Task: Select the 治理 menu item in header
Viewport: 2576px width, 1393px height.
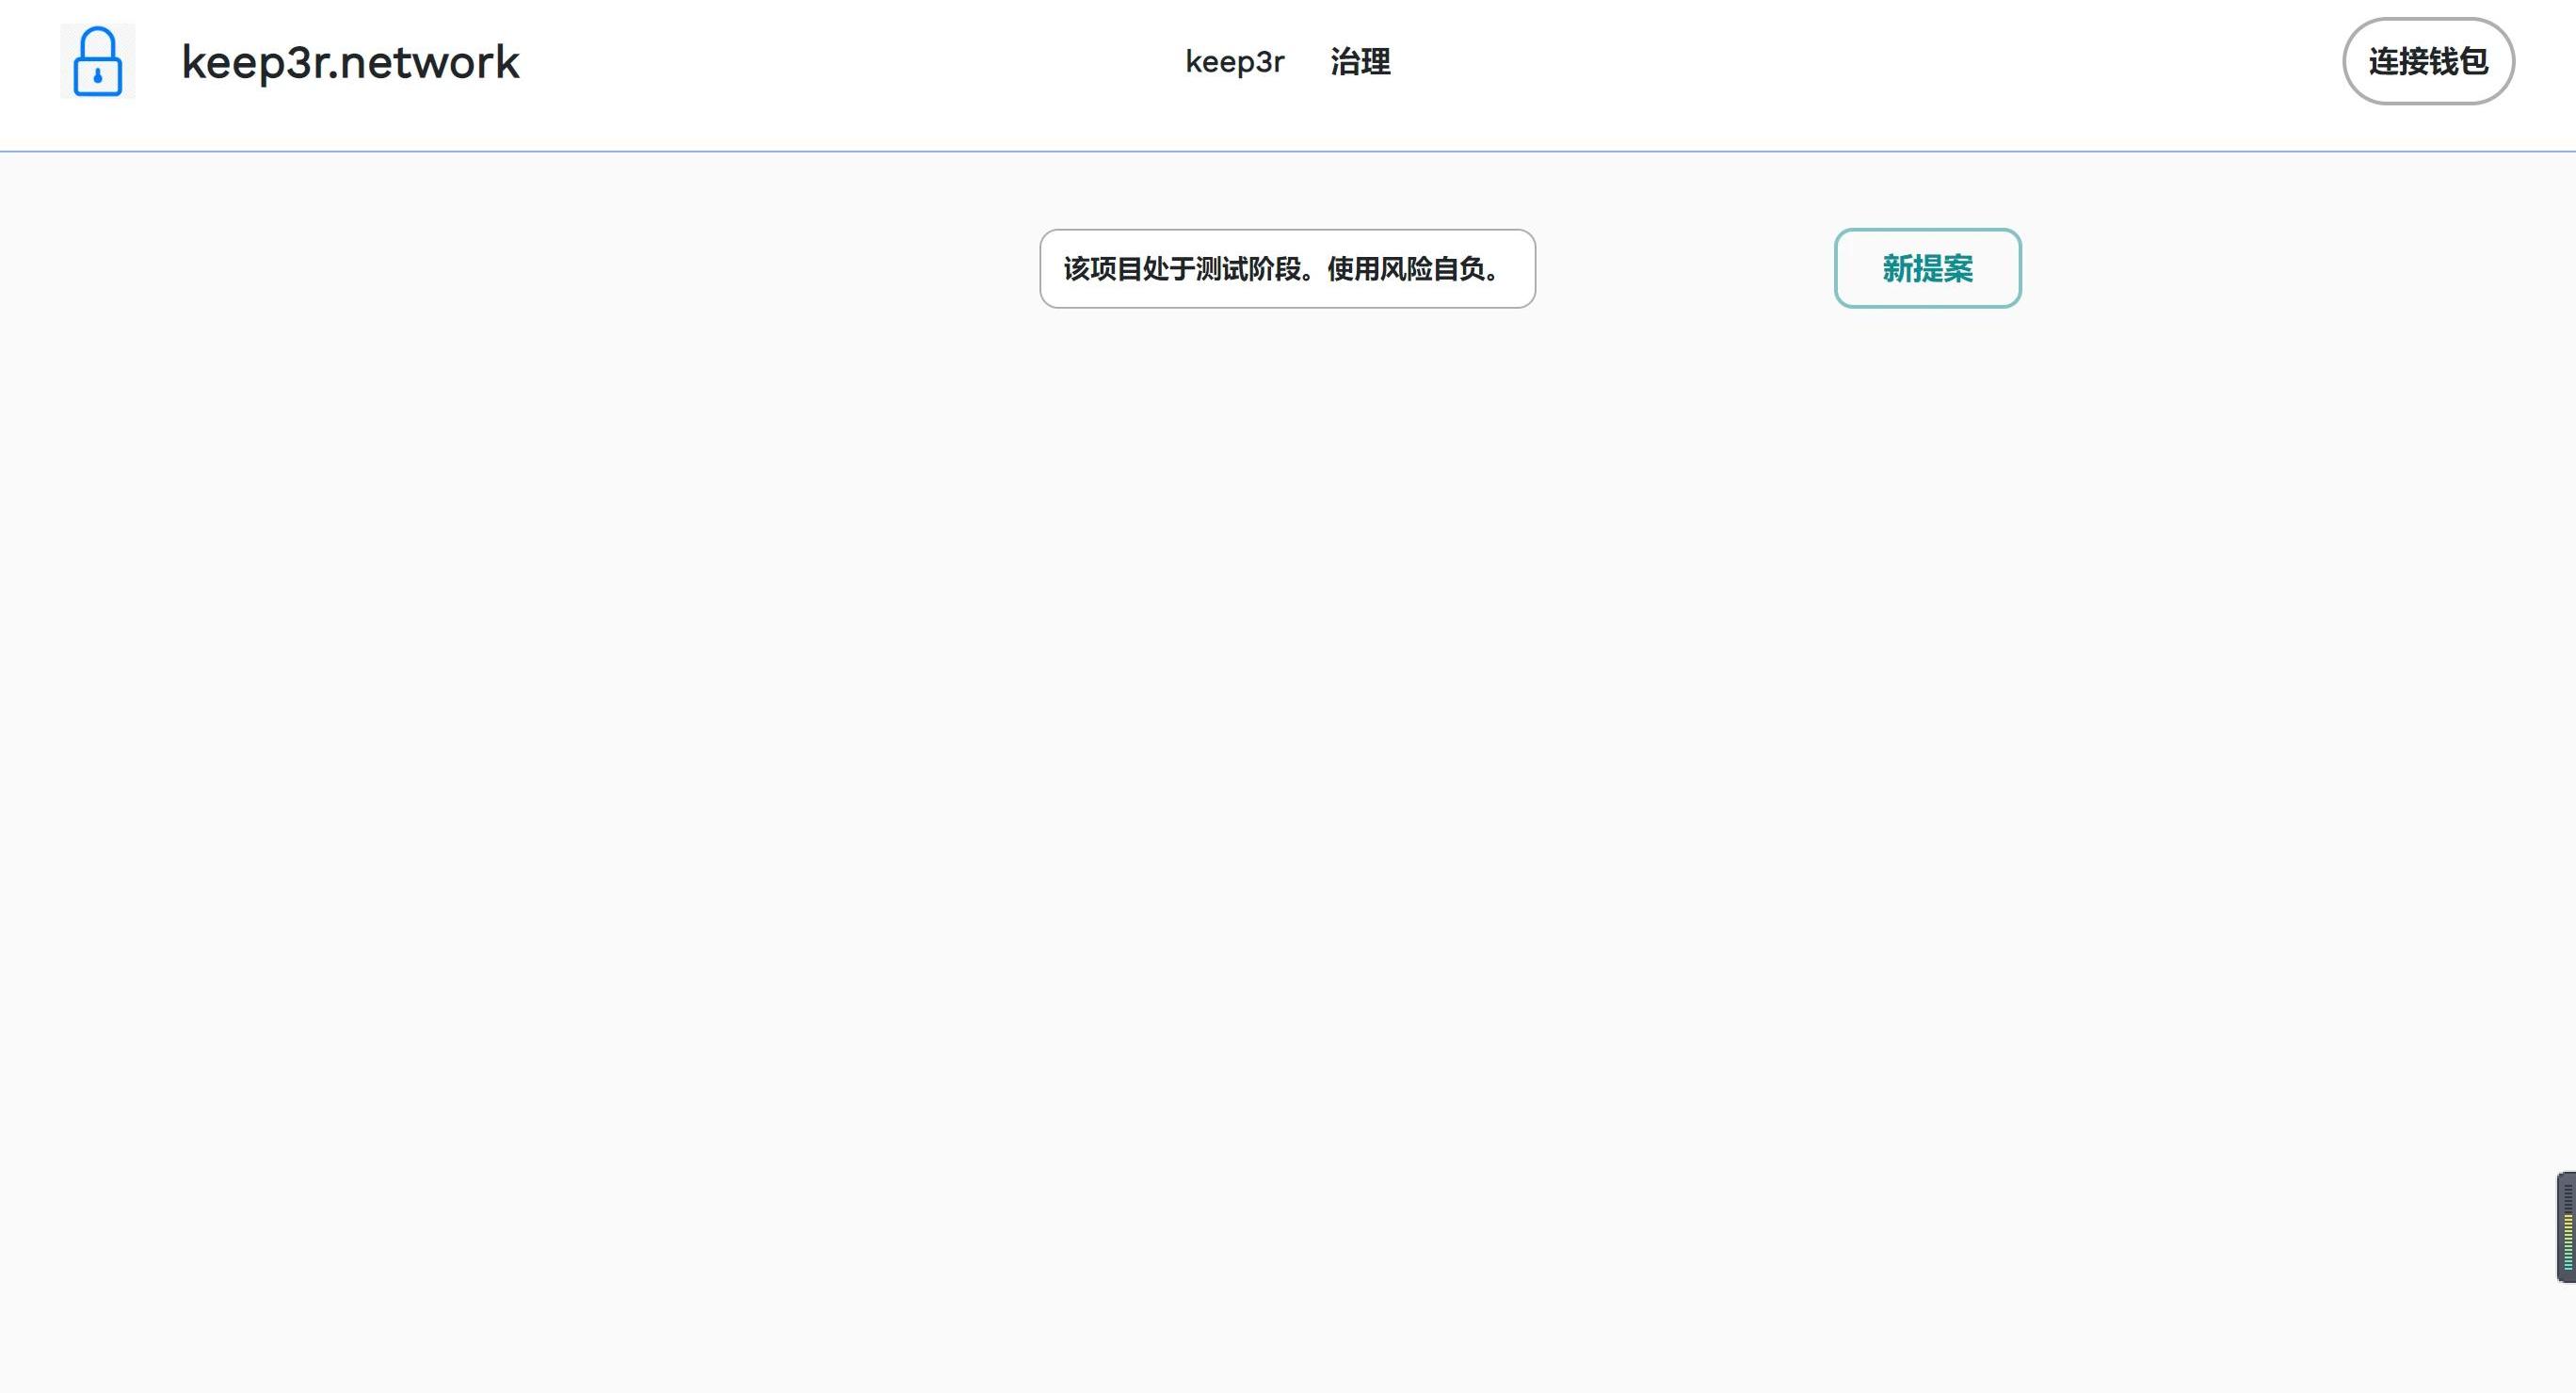Action: click(x=1360, y=62)
